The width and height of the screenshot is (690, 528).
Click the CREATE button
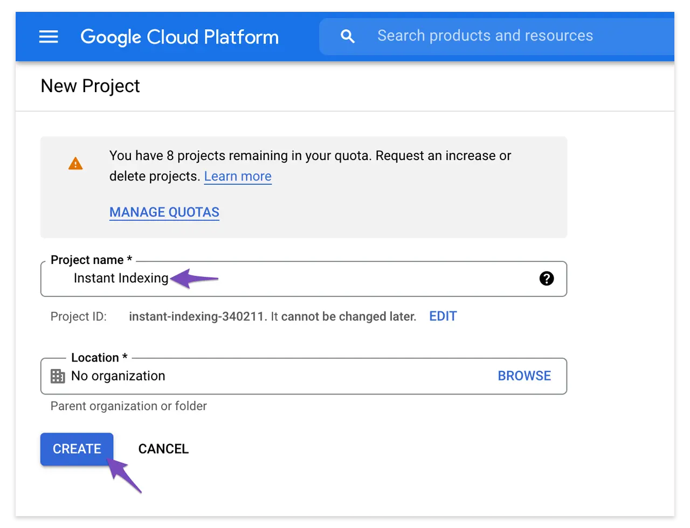[x=77, y=449]
